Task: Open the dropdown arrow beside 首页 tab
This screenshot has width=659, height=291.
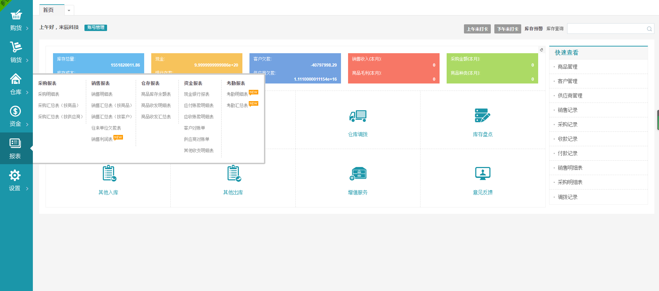Action: [x=69, y=11]
